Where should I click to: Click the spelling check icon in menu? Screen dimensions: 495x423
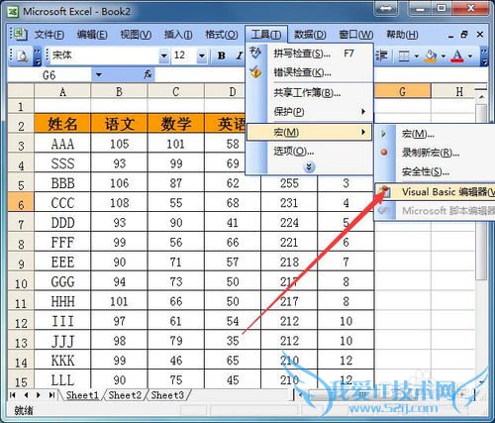[255, 53]
